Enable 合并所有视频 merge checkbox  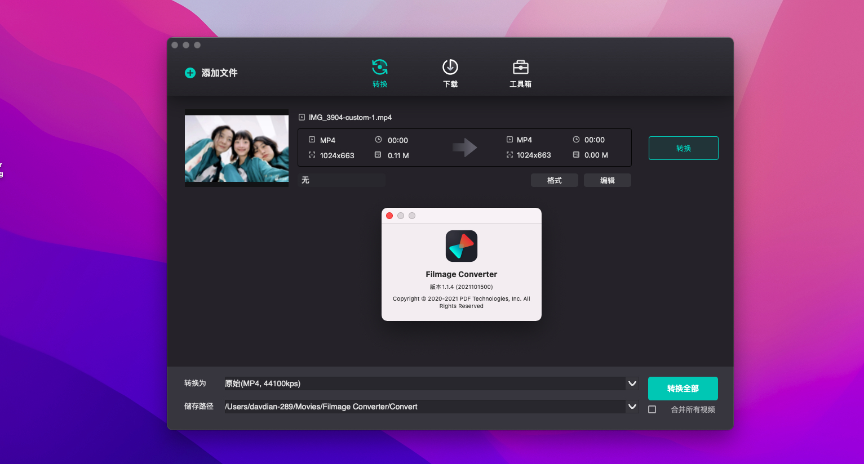652,409
